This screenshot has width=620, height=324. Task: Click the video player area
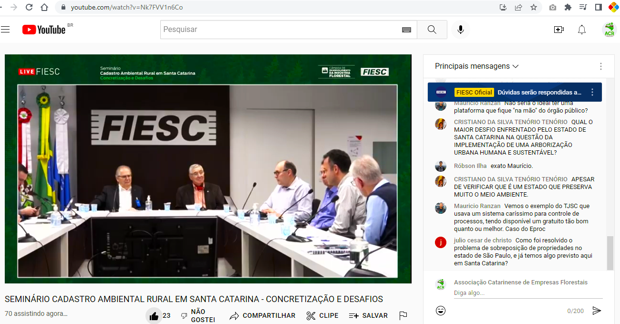point(208,169)
